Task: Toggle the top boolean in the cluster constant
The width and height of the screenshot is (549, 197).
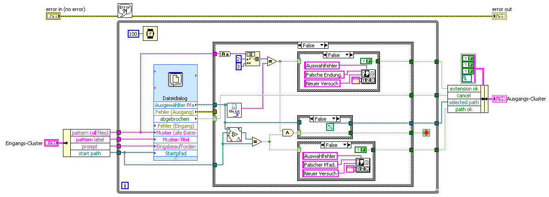Action: tap(467, 58)
